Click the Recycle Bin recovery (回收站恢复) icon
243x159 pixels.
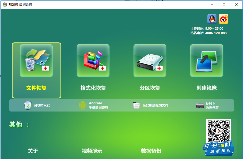[28, 105]
